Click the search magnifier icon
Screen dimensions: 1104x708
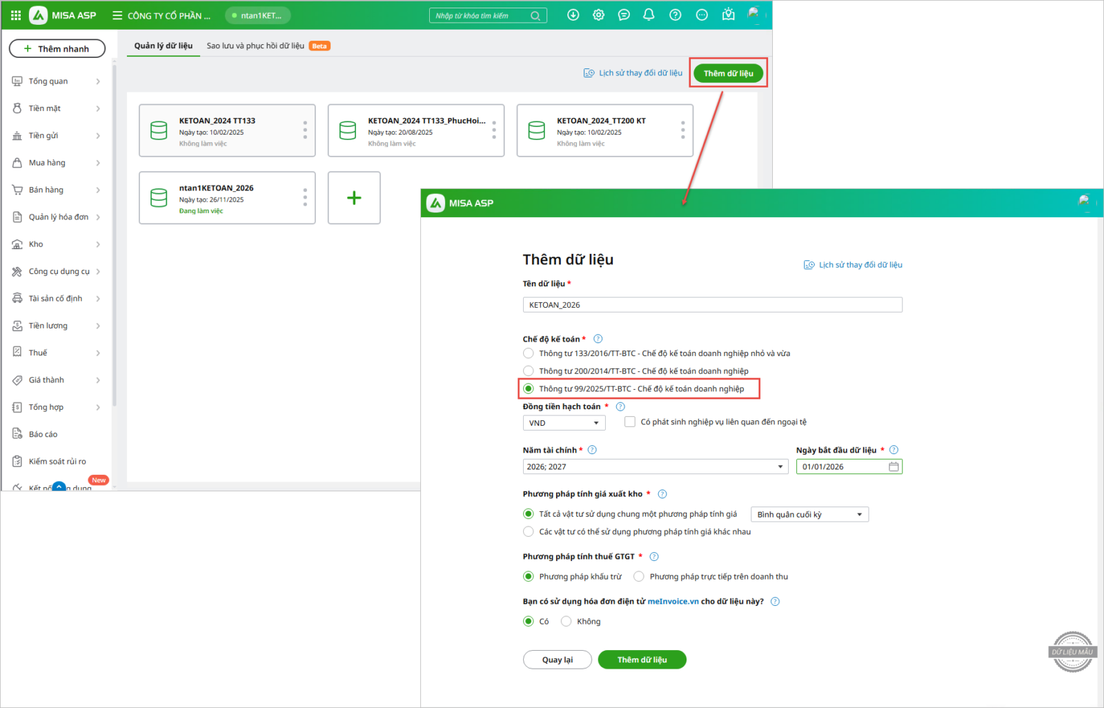click(x=535, y=16)
